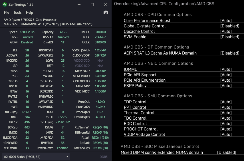
Task: Select SVM Enable setting
Action: [x=184, y=37]
